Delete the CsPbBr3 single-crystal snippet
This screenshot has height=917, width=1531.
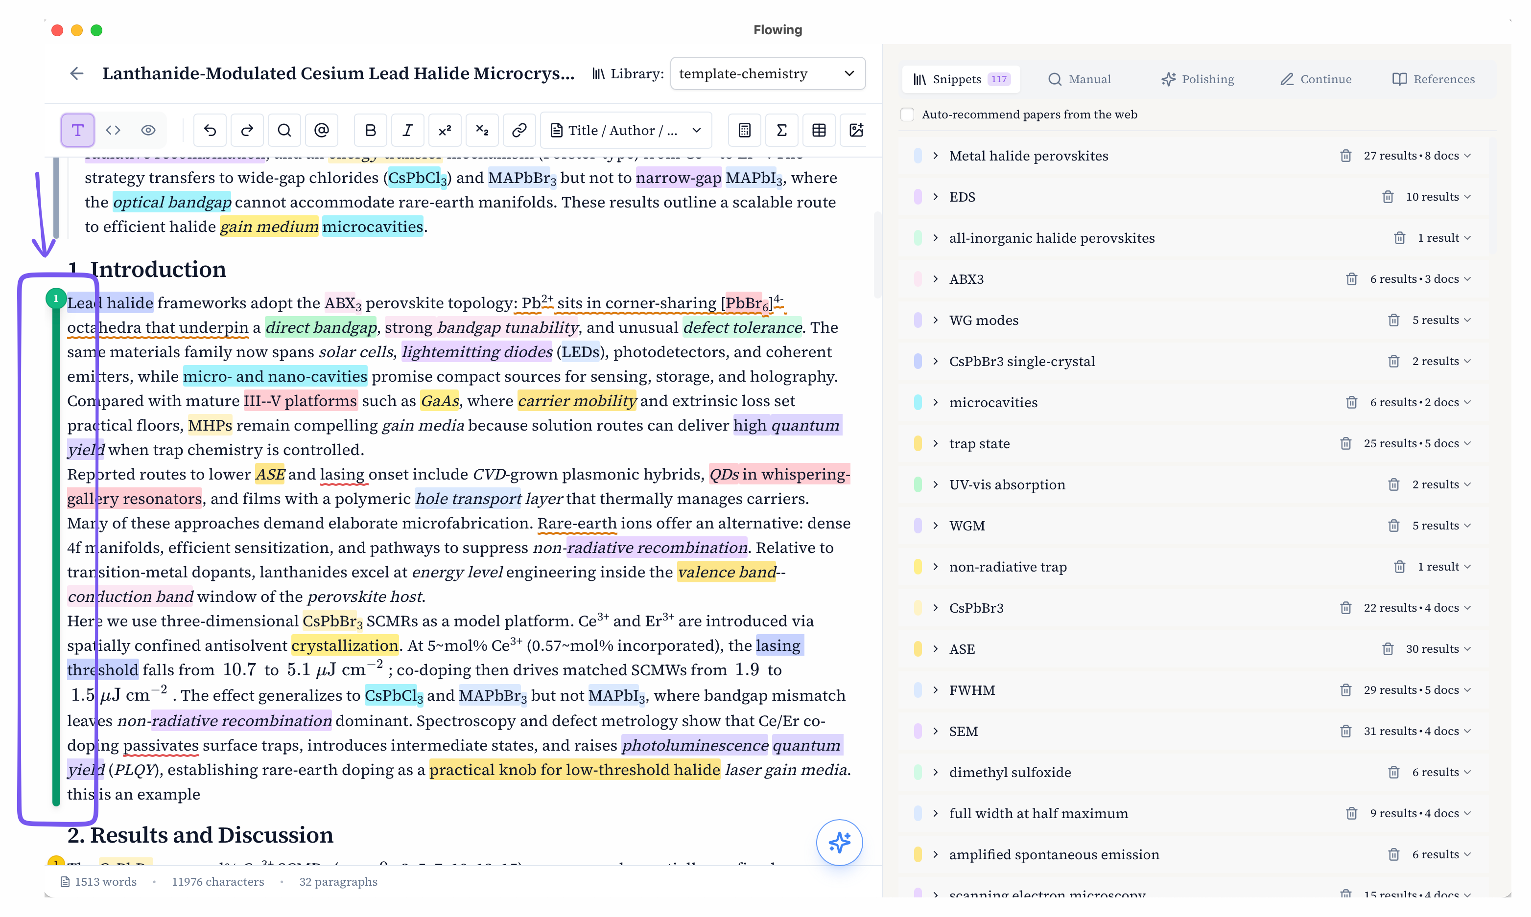pyautogui.click(x=1393, y=362)
